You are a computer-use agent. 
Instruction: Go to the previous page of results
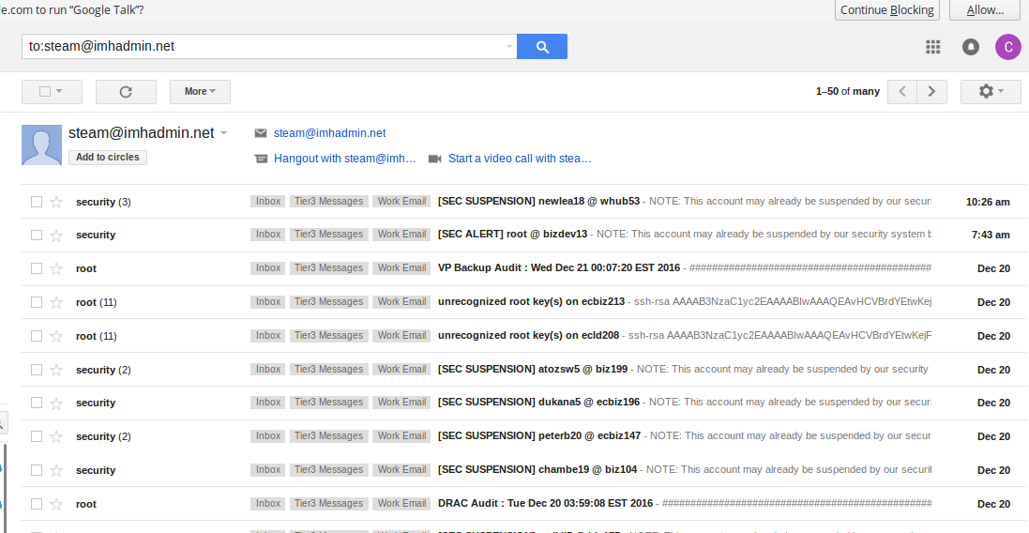(x=902, y=92)
